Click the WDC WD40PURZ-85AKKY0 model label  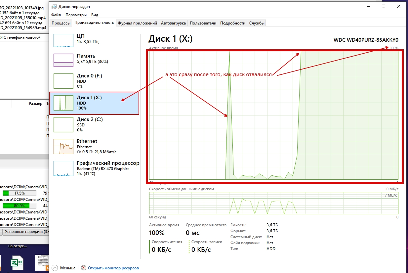click(x=366, y=40)
